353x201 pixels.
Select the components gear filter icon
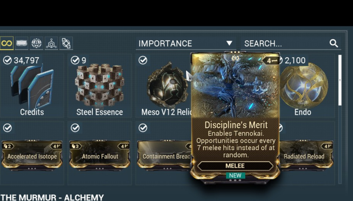coord(66,43)
